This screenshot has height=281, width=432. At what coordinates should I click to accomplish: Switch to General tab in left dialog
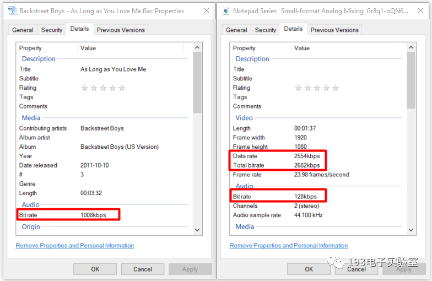(23, 30)
